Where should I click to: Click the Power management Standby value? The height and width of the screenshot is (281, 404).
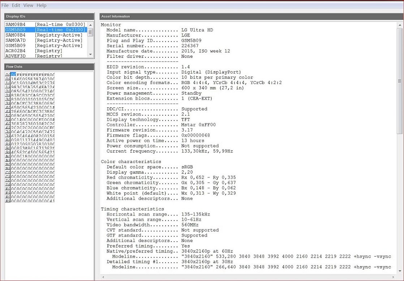[x=192, y=93]
